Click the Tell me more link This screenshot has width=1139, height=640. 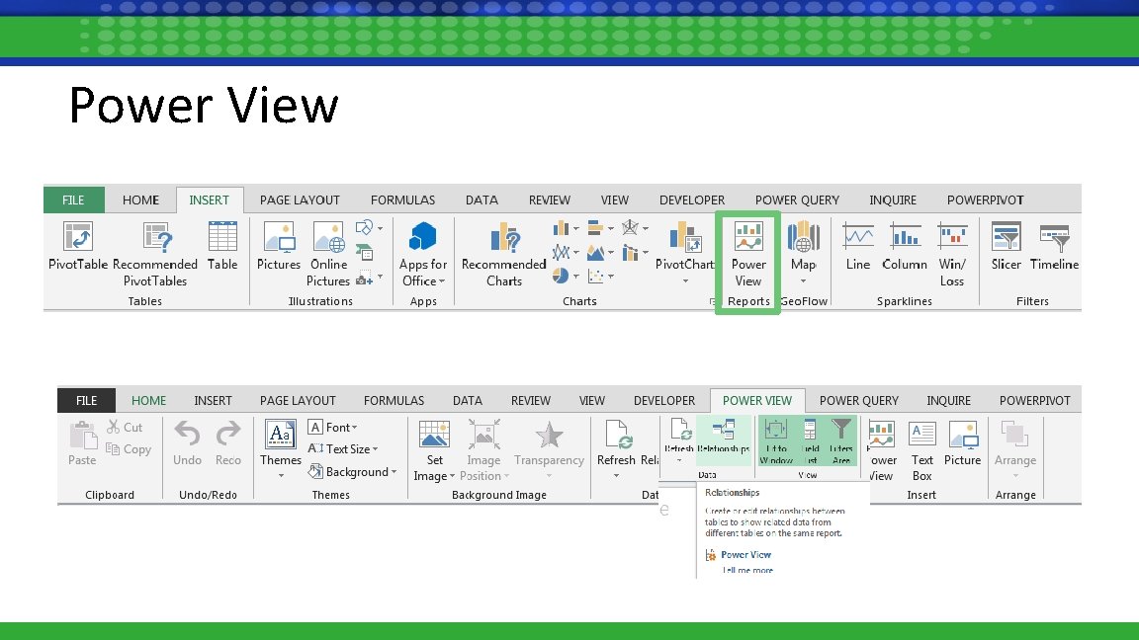[747, 570]
